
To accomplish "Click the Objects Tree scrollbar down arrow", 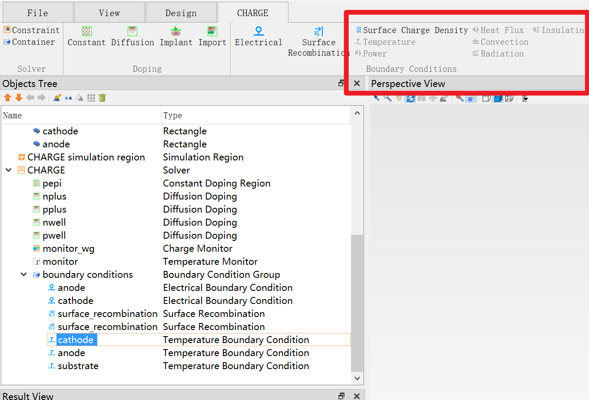I will 357,378.
